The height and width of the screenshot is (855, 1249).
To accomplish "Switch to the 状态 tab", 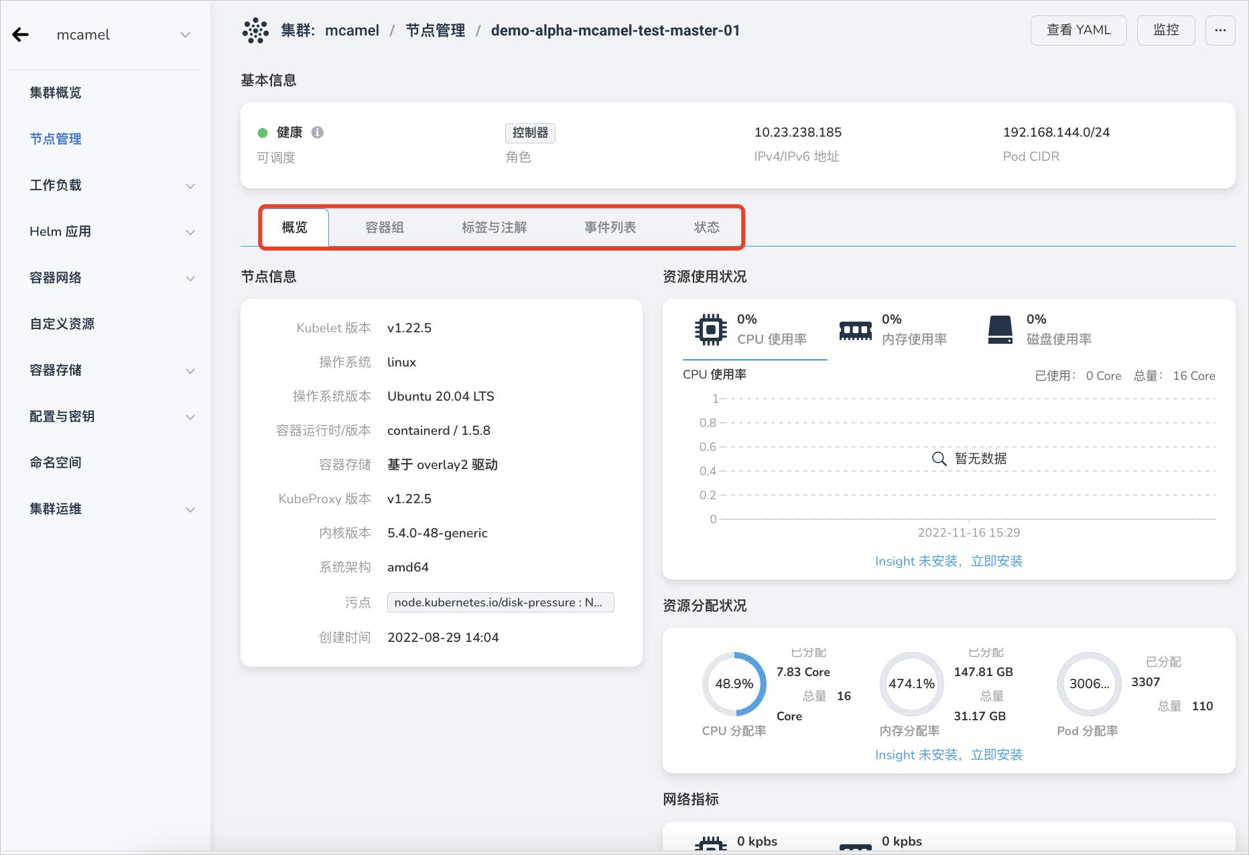I will pyautogui.click(x=707, y=228).
